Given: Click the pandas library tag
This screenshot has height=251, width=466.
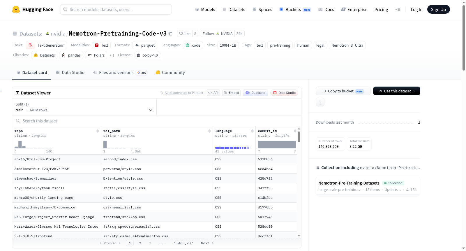Looking at the screenshot, I should coord(71,55).
